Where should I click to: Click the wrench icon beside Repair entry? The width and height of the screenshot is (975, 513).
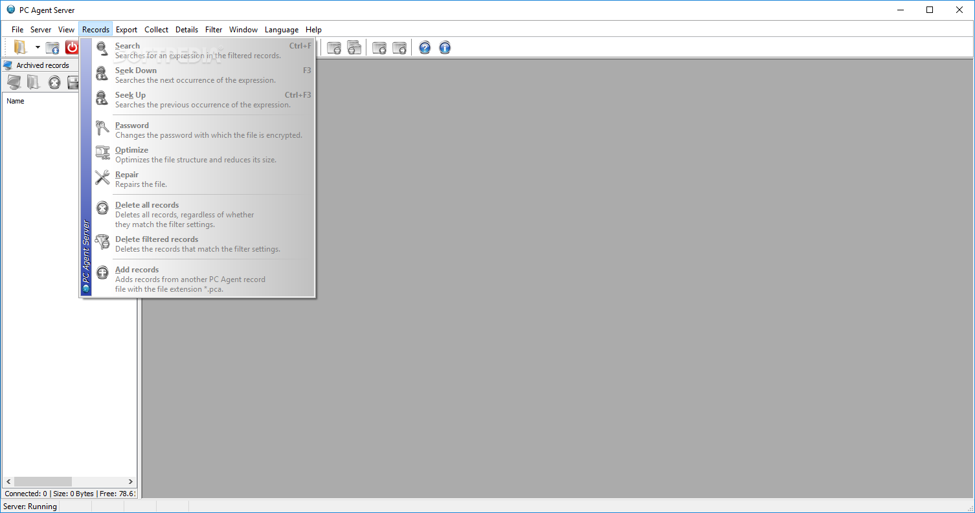point(102,178)
